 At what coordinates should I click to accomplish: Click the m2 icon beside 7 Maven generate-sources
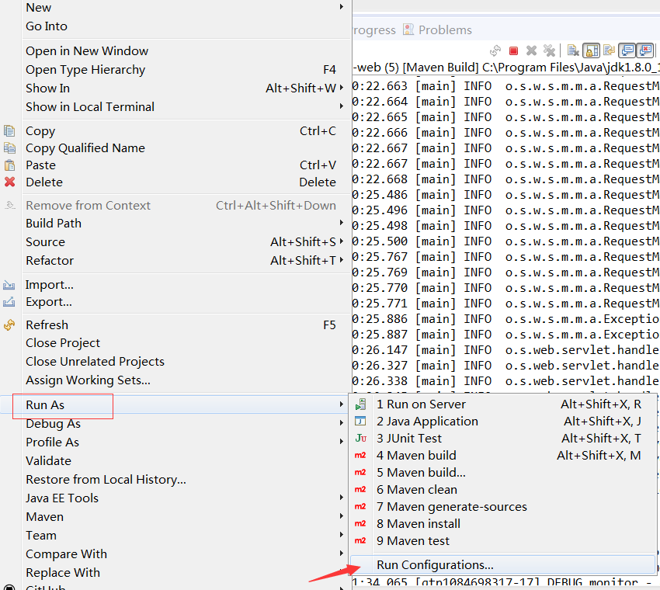point(360,507)
